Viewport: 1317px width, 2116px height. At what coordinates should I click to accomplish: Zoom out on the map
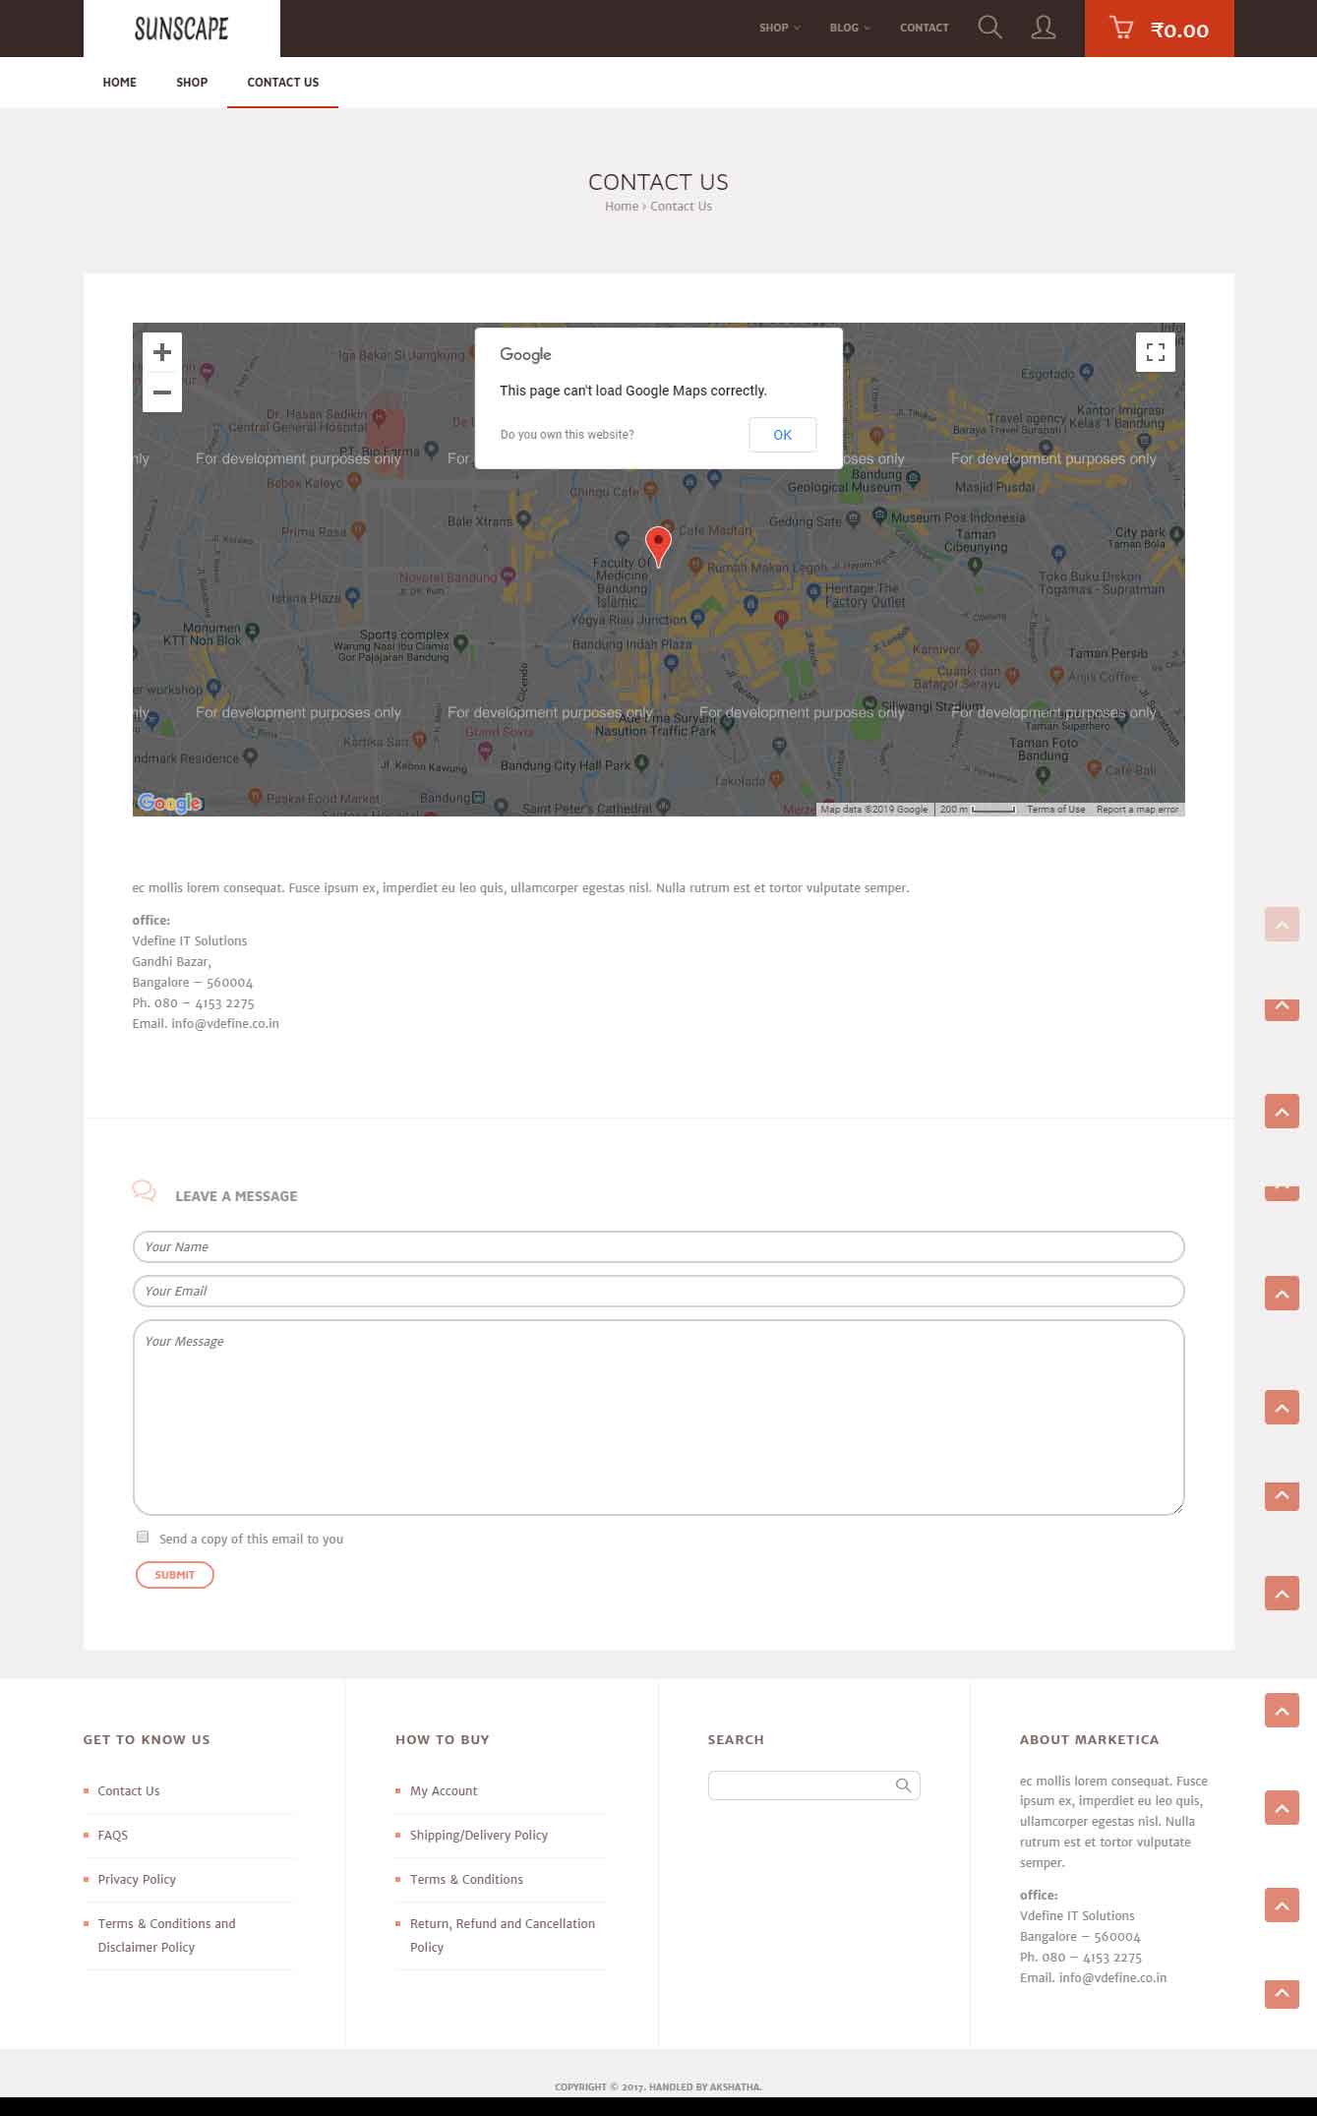[162, 393]
